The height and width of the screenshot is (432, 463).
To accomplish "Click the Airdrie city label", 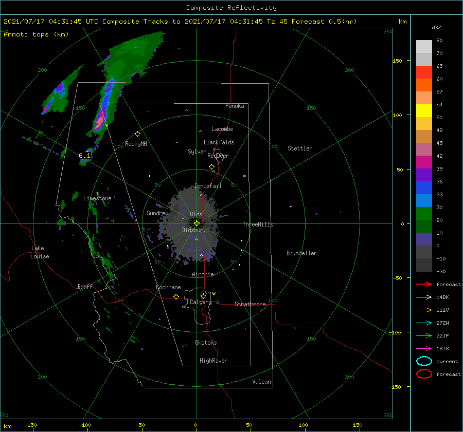I will pos(203,274).
